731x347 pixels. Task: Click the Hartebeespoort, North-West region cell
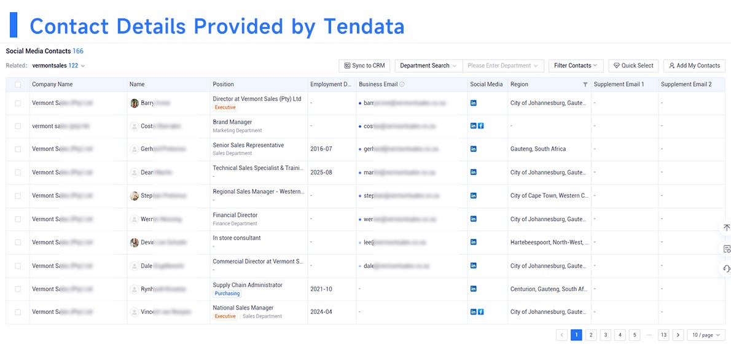[549, 243]
